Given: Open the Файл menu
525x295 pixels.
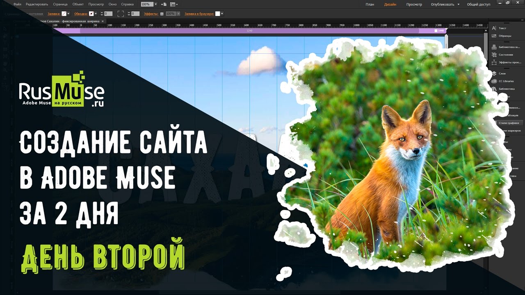Looking at the screenshot, I should click(17, 4).
